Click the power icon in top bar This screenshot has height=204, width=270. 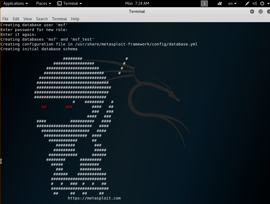pyautogui.click(x=262, y=3)
